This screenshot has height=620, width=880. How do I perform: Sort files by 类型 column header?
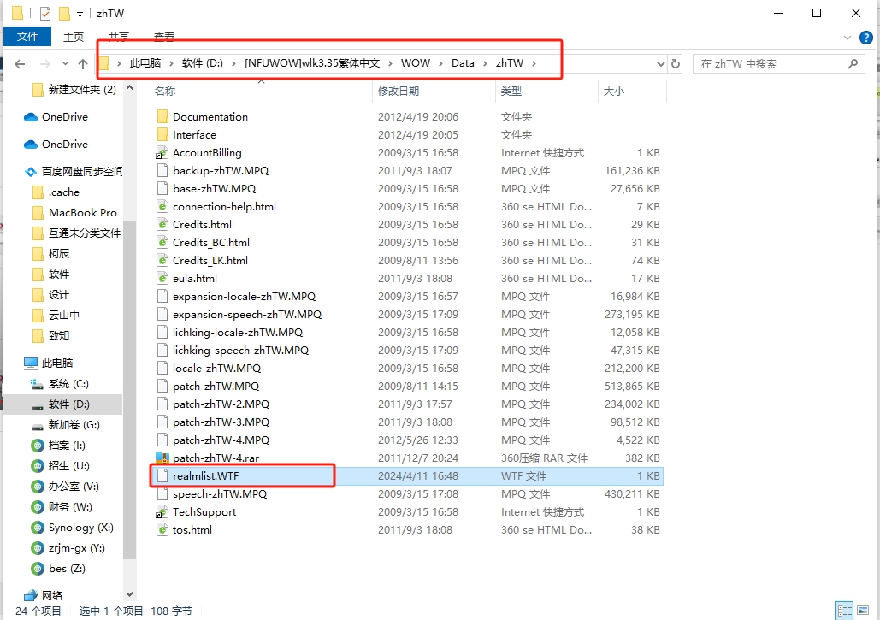(511, 91)
